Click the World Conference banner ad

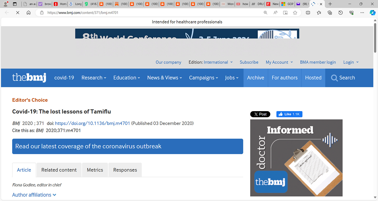187,33
